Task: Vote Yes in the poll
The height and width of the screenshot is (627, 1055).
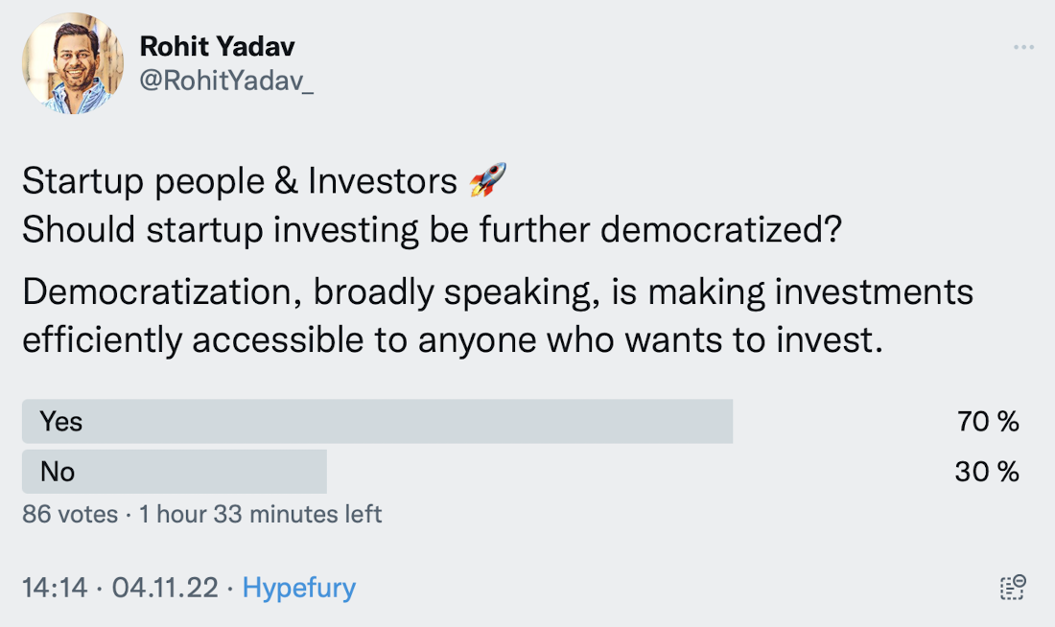Action: [377, 421]
